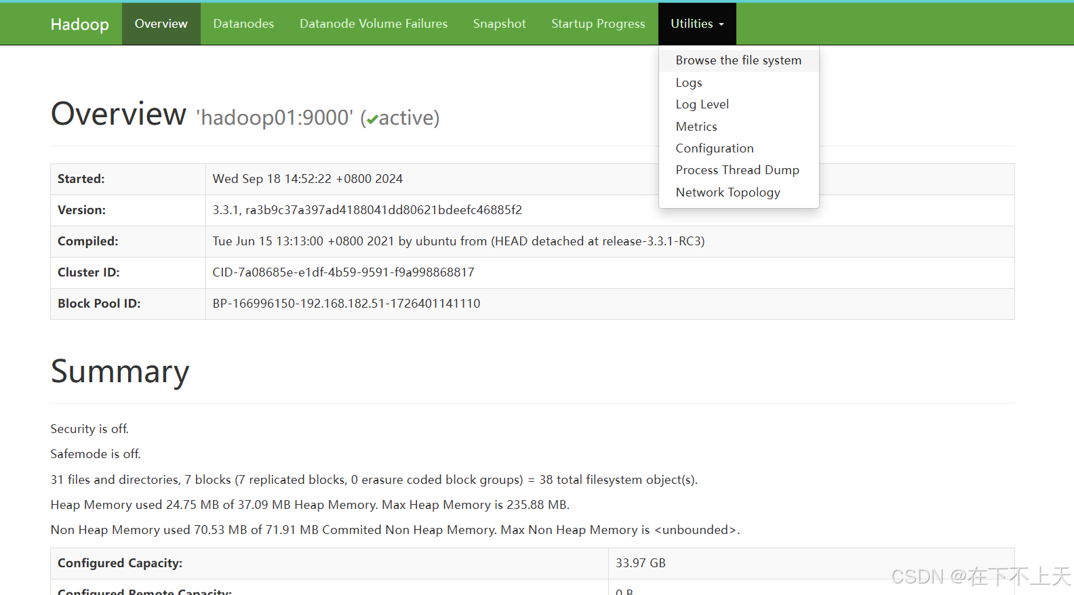Open the Overview tab
The height and width of the screenshot is (595, 1074).
tap(161, 24)
